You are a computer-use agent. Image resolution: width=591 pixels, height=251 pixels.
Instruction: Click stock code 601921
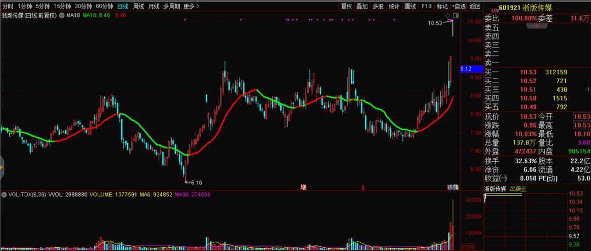coord(511,7)
